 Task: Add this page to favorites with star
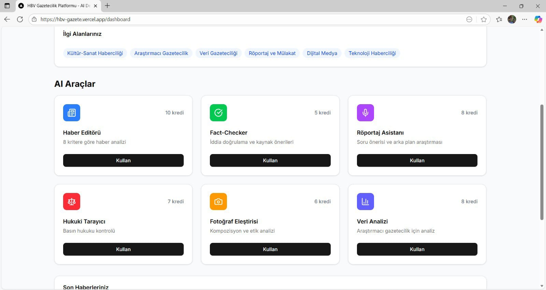[x=484, y=19]
